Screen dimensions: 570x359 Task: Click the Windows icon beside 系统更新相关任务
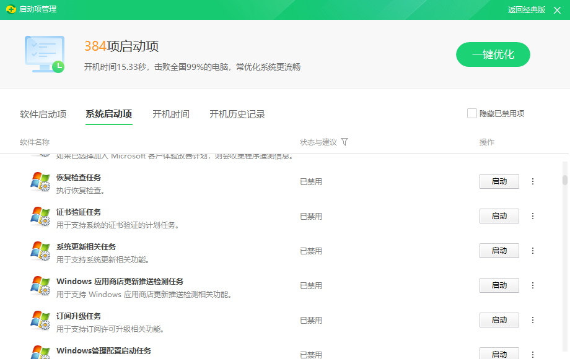click(x=40, y=251)
